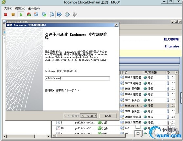Take a snapshot of the VM
The image size is (183, 141).
[36, 14]
